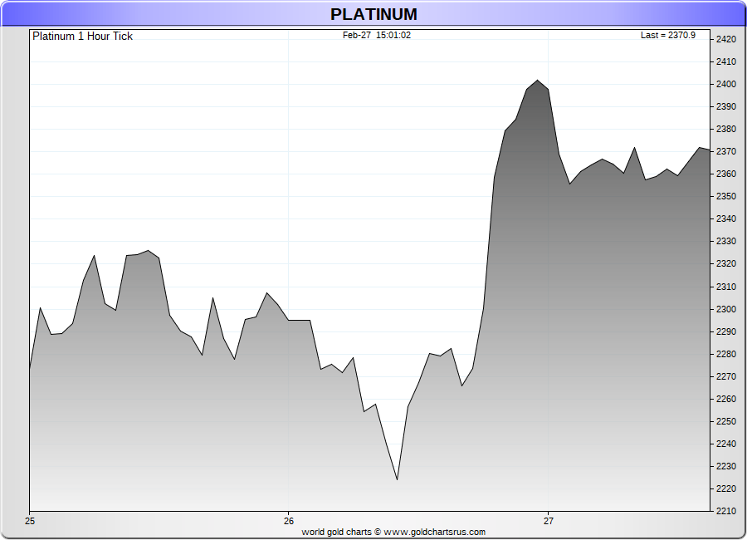Click the 2260 price axis label
Screen dimensions: 747x540
tap(726, 400)
